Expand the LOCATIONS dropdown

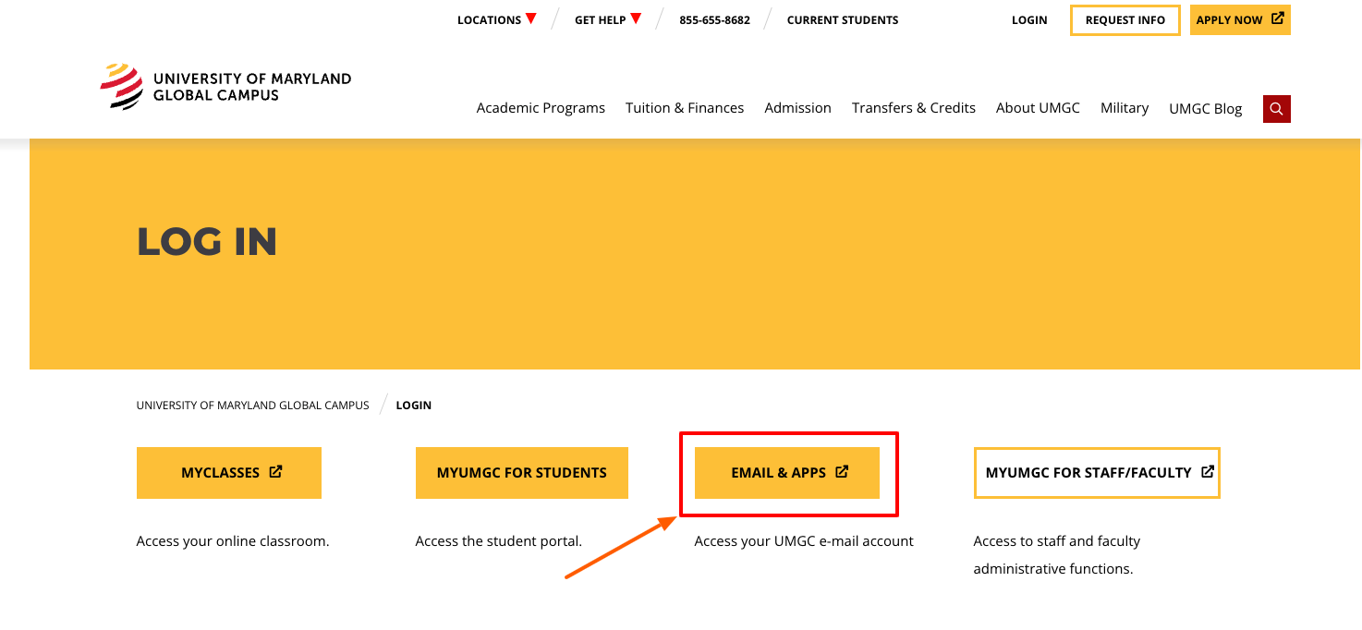click(x=496, y=18)
